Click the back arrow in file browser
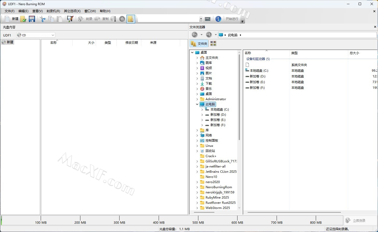This screenshot has height=232, width=378. 195,35
